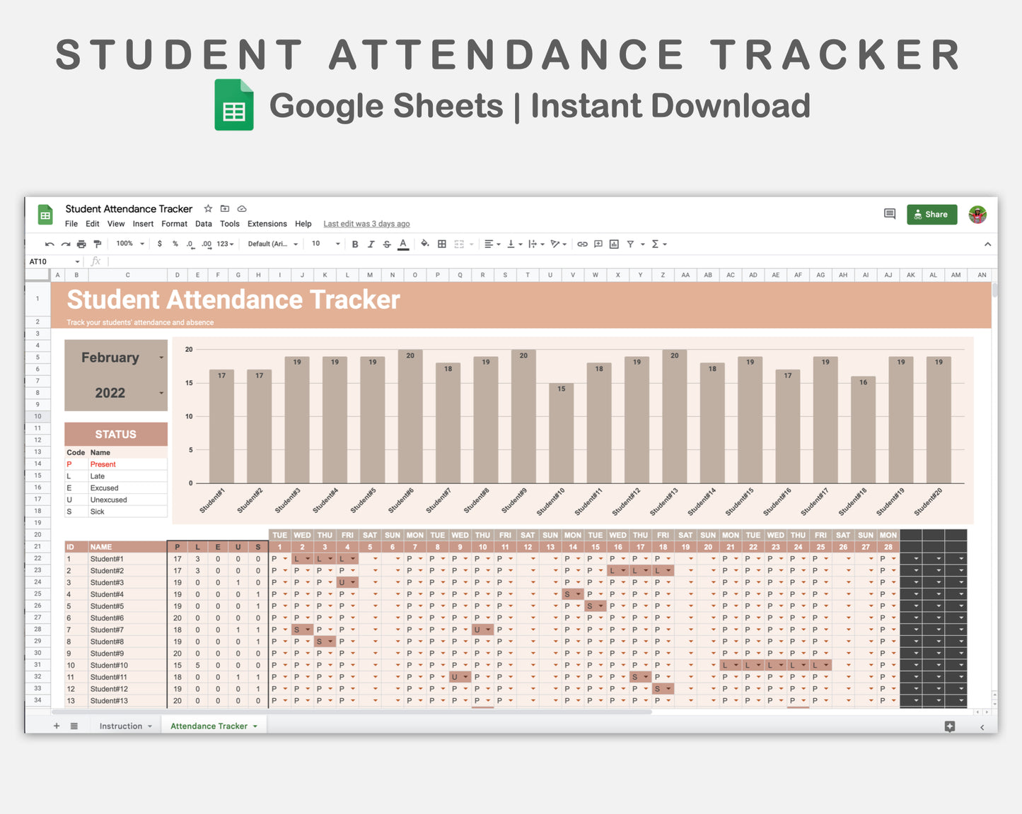Collapse the toolbar with the chevron

click(x=987, y=244)
